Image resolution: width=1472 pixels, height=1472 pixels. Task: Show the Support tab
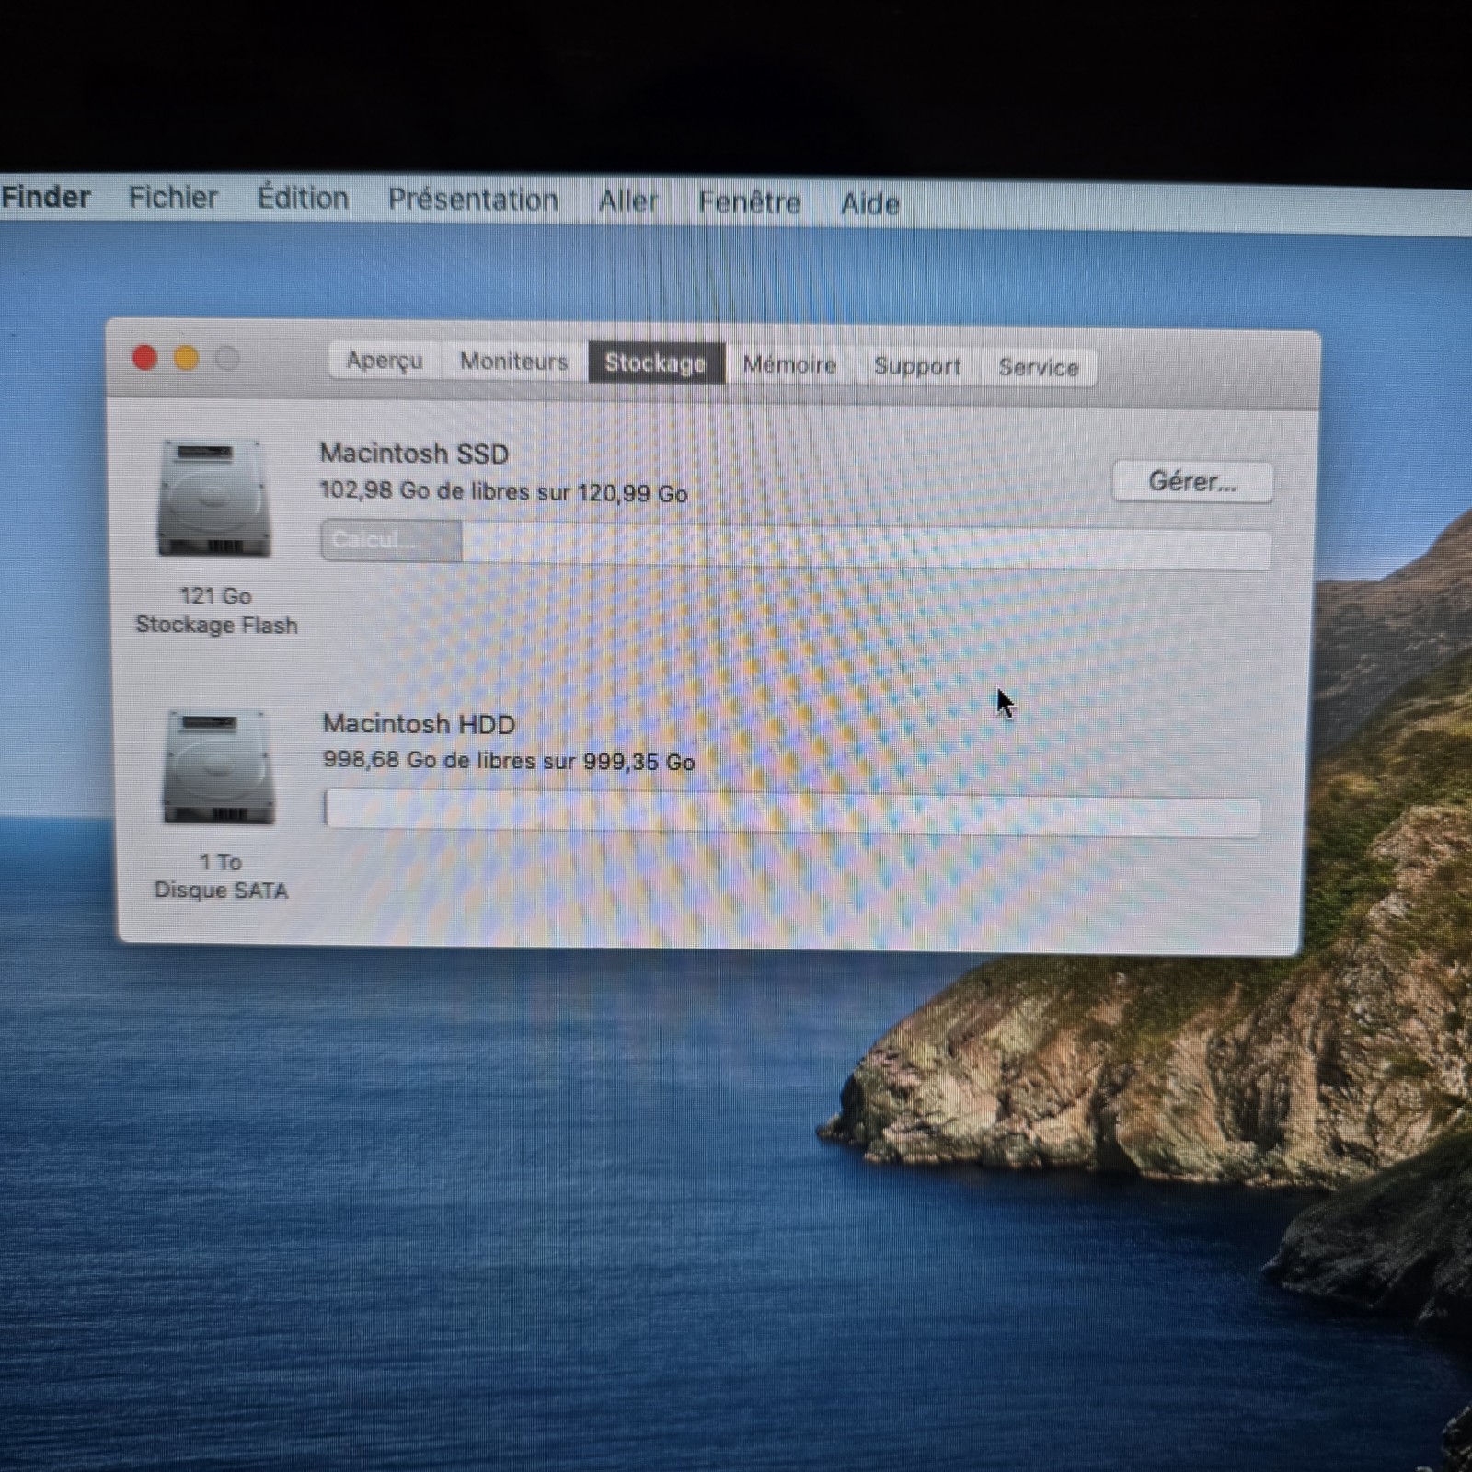(x=917, y=366)
